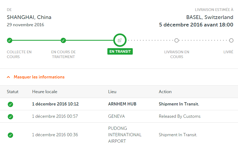Click the Livré empty circle marker
The height and width of the screenshot is (144, 238).
(x=231, y=40)
